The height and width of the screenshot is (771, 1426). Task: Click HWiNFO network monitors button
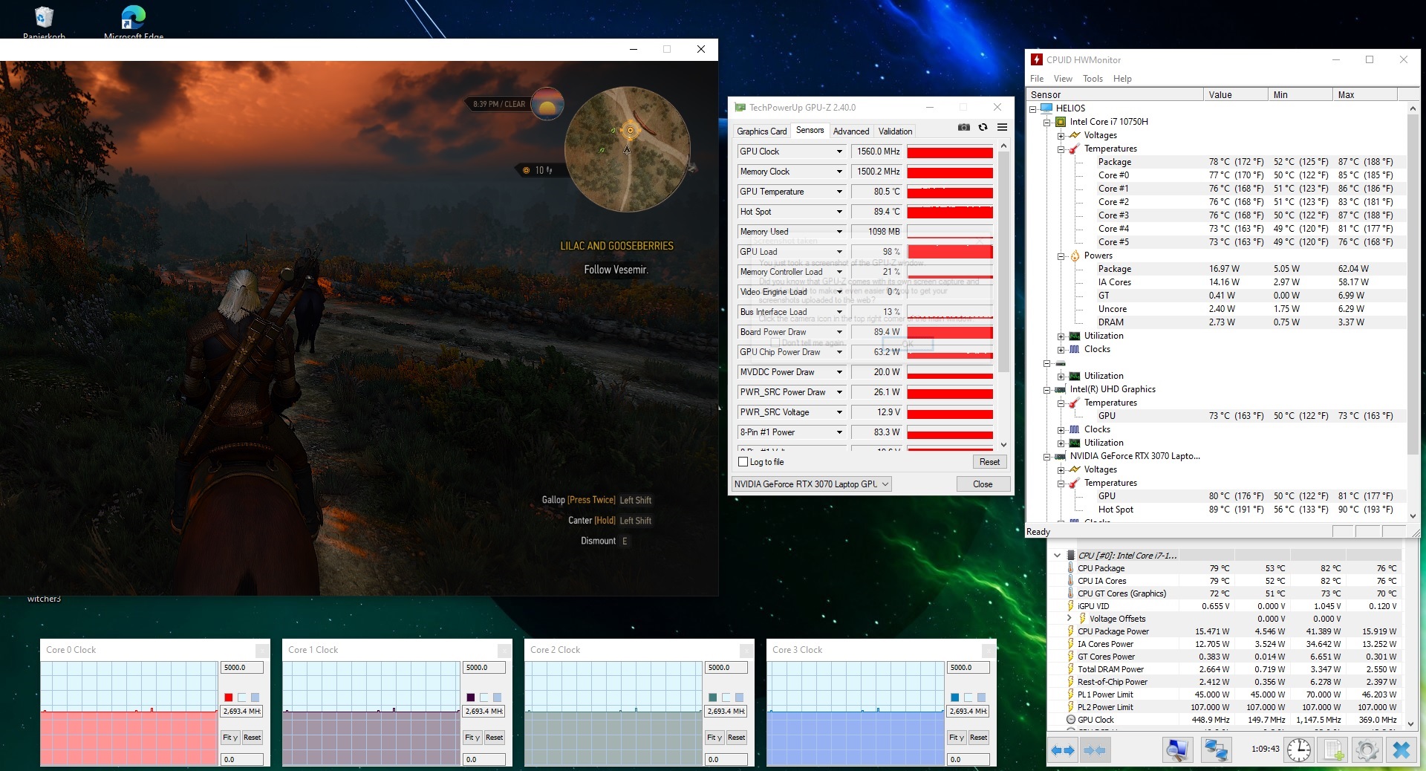[1216, 750]
